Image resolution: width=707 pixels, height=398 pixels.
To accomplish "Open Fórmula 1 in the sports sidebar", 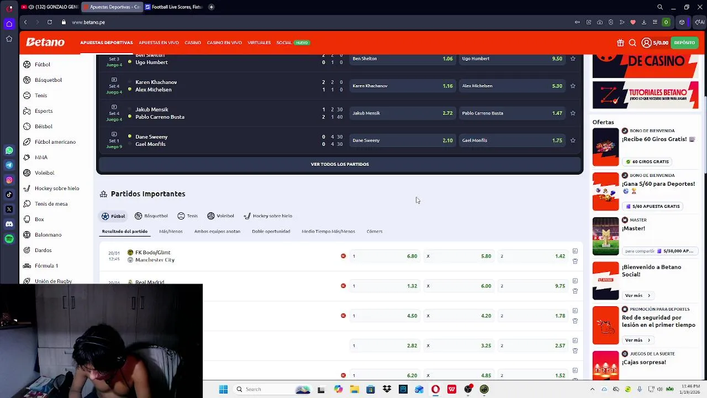I will [46, 266].
